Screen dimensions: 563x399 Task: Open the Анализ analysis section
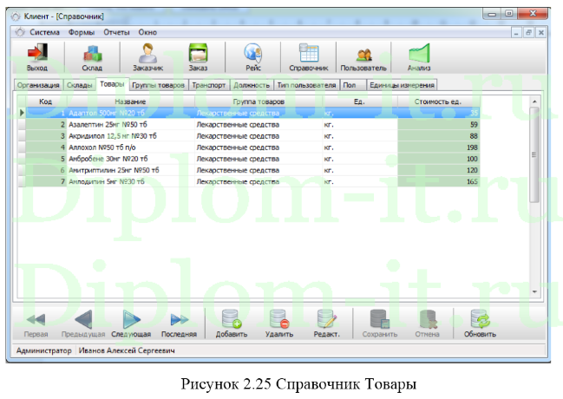(x=420, y=56)
